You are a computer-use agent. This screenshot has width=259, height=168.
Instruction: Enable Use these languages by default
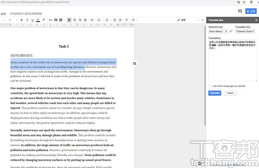click(x=210, y=86)
